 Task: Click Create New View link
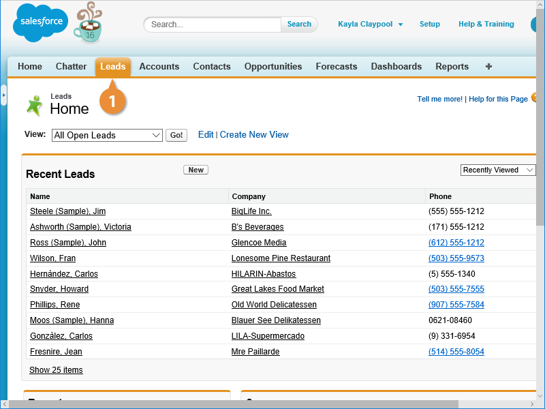pos(254,134)
